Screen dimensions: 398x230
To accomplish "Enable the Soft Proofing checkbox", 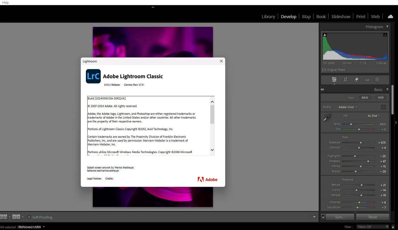I will point(29,217).
